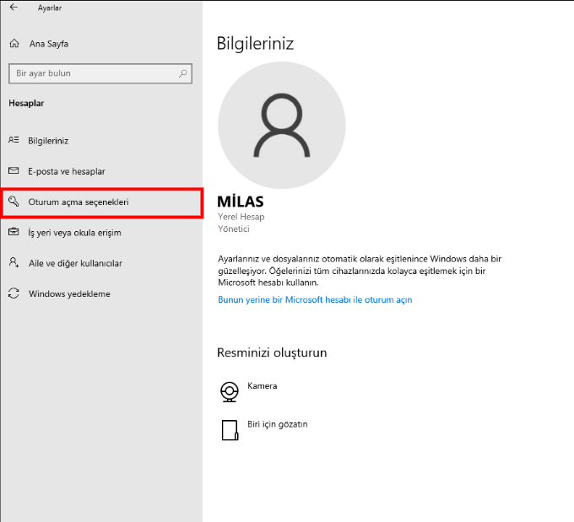This screenshot has width=574, height=522.
Task: Open E-posta ve hesaplar page
Action: (x=67, y=171)
